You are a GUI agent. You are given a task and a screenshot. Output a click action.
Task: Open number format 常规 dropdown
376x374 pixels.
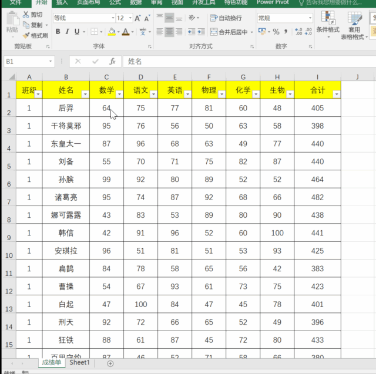coord(310,18)
